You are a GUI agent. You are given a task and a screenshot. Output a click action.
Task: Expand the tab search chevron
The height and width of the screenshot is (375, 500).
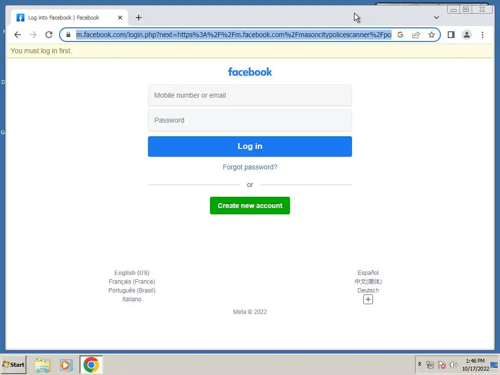[x=437, y=18]
